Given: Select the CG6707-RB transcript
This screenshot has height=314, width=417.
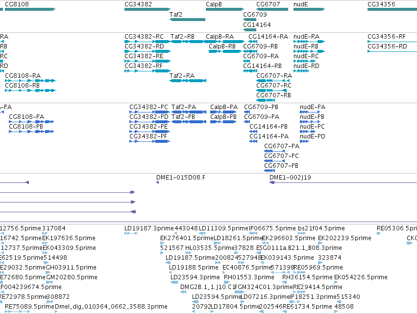Looking at the screenshot, I should 273,95.
